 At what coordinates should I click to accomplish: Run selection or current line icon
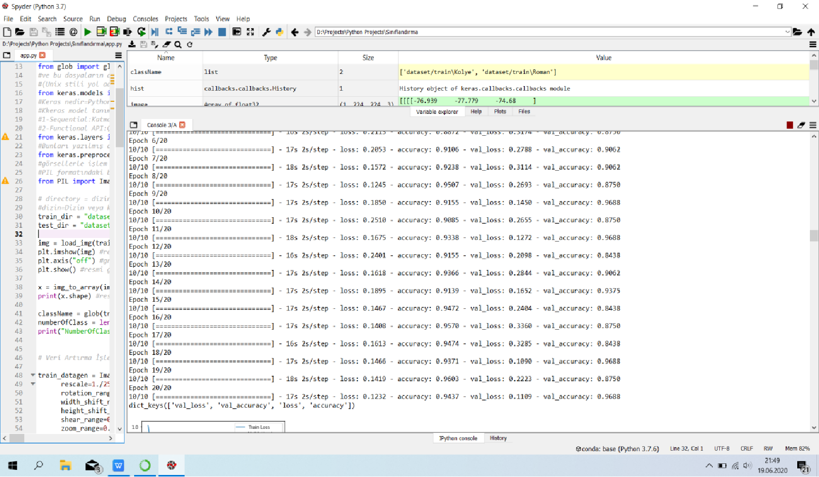(x=128, y=32)
